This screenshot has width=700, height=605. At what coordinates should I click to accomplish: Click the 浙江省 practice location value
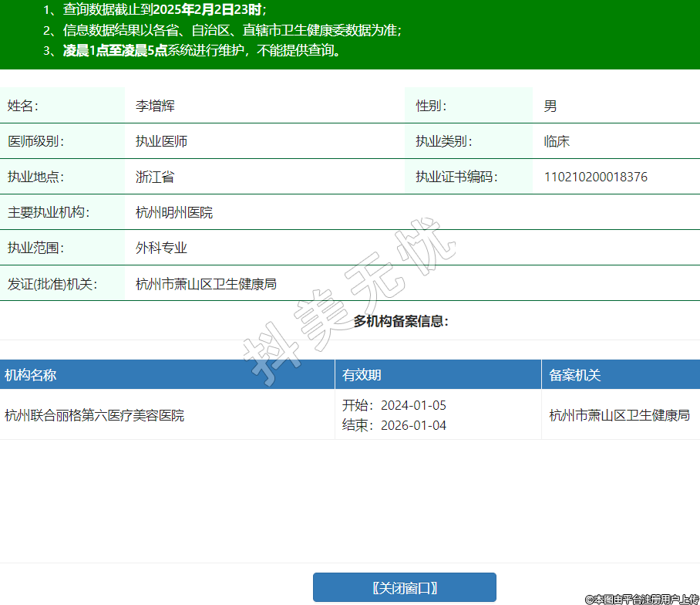coord(155,177)
